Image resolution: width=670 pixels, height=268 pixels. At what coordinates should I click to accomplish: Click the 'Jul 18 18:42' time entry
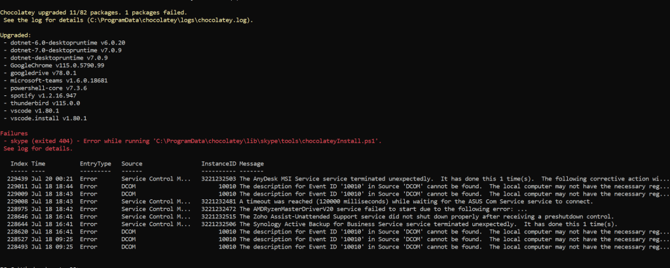click(x=52, y=209)
